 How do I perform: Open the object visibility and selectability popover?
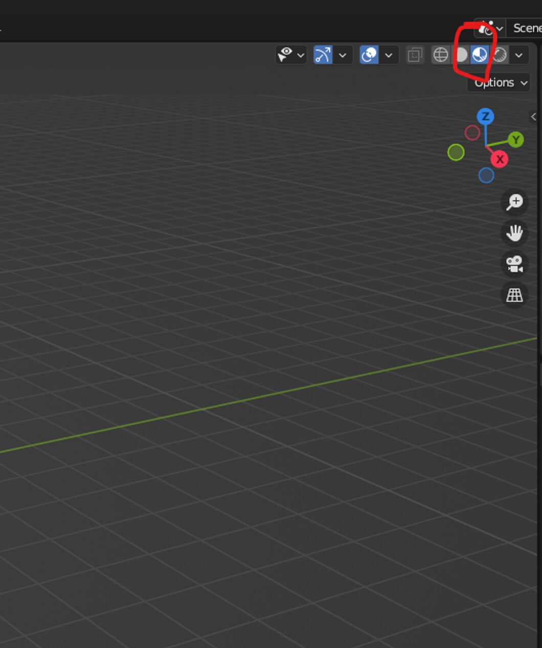291,55
